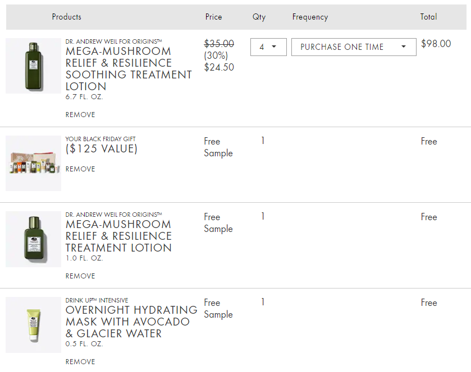Remove the Black Friday Gift
This screenshot has width=471, height=372.
pos(80,169)
